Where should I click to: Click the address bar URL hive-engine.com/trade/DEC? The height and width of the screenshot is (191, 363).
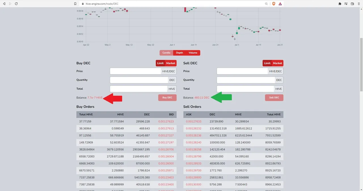point(102,4)
